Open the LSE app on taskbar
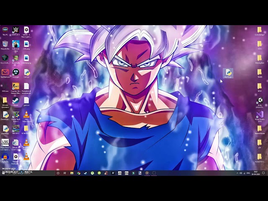This screenshot has height=201, width=268. (x=120, y=173)
